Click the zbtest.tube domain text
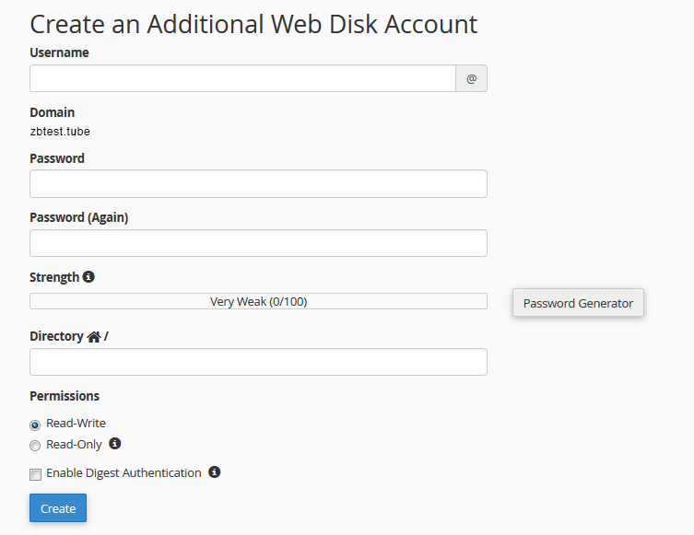 [x=60, y=132]
